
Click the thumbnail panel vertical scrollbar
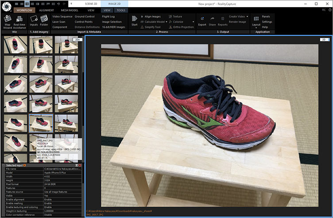(83, 99)
